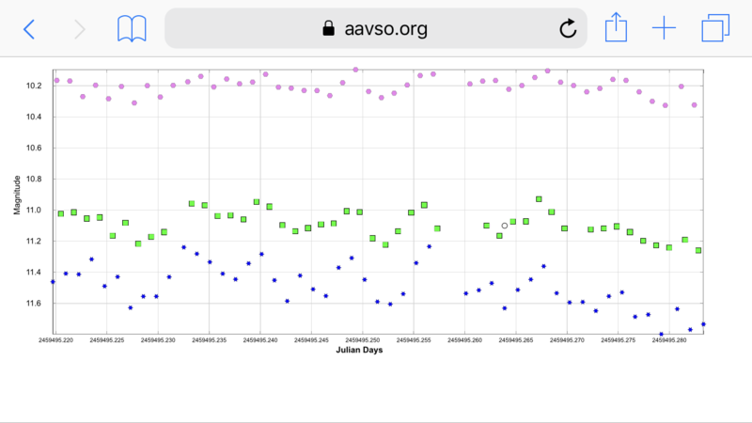This screenshot has width=752, height=423.
Task: Click the highest green square data point
Action: [539, 199]
